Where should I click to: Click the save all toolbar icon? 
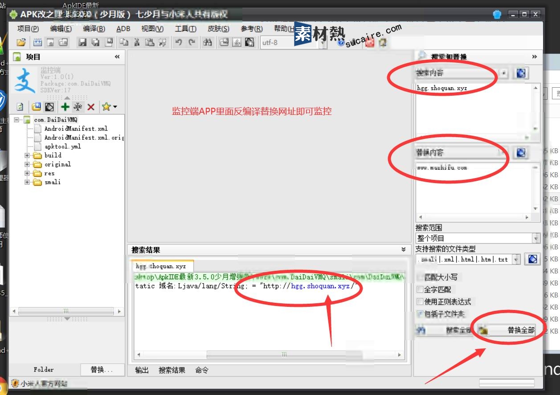pyautogui.click(x=95, y=42)
